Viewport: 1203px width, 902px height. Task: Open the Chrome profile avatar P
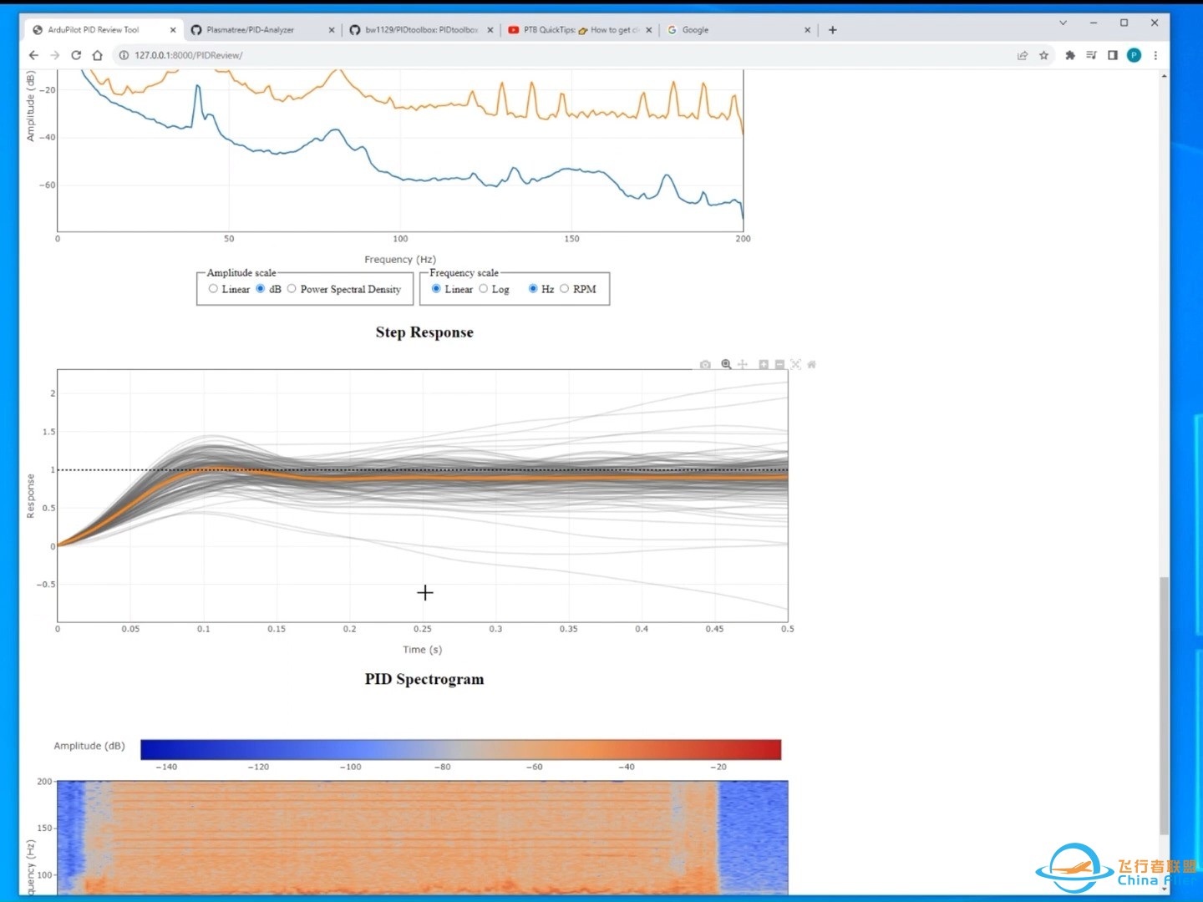(1134, 55)
